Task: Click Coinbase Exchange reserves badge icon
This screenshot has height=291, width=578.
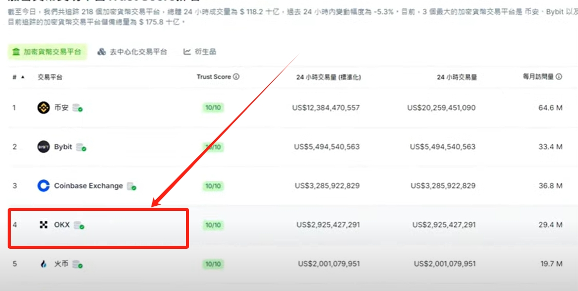Action: point(132,186)
